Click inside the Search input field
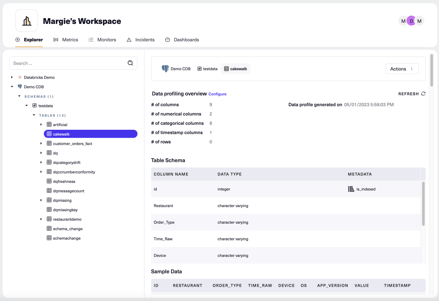The height and width of the screenshot is (301, 439). click(x=66, y=63)
